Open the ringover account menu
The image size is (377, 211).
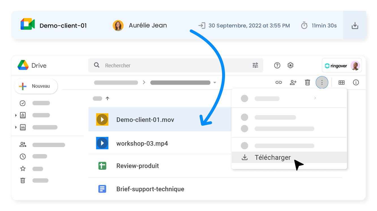[342, 65]
